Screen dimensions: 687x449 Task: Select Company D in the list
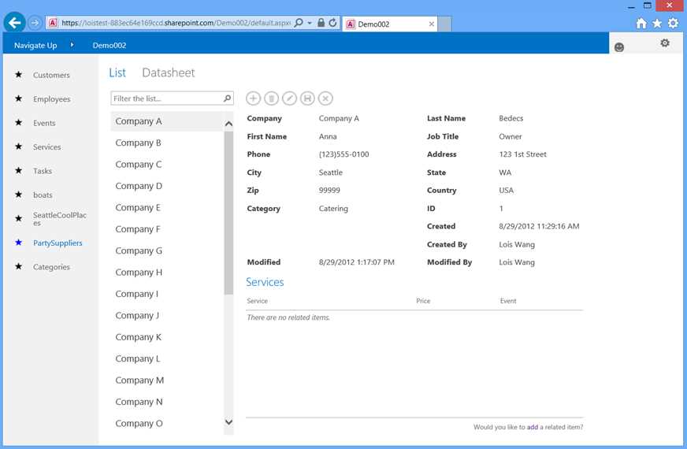click(167, 186)
